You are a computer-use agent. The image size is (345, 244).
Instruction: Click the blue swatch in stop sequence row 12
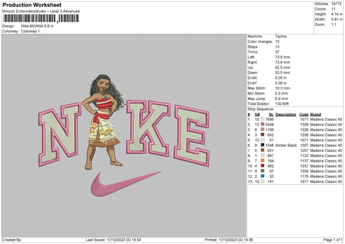pos(263,176)
